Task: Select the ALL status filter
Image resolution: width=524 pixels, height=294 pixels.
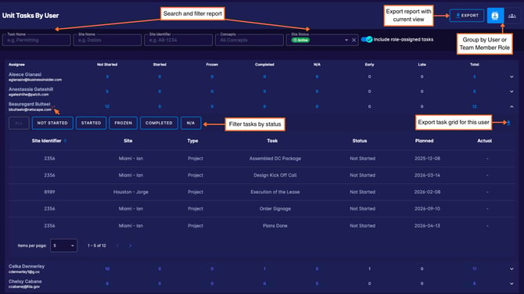Action: pos(19,123)
